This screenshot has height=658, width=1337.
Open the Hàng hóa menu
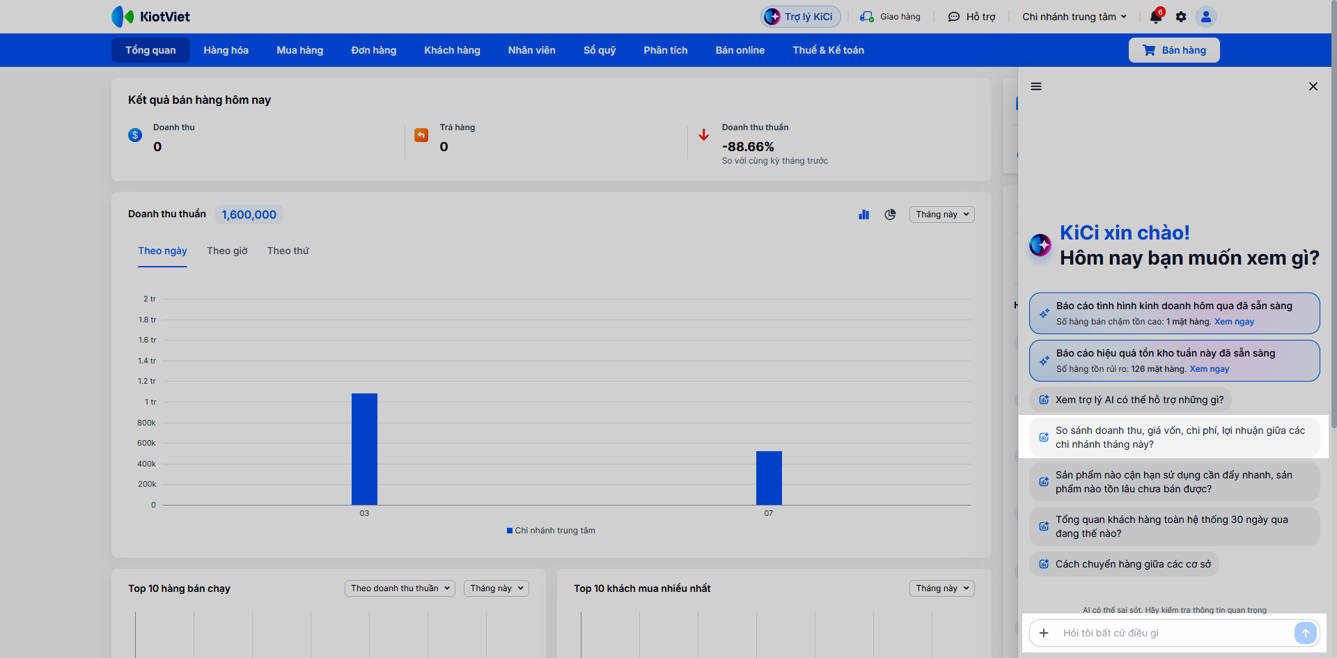pyautogui.click(x=226, y=50)
